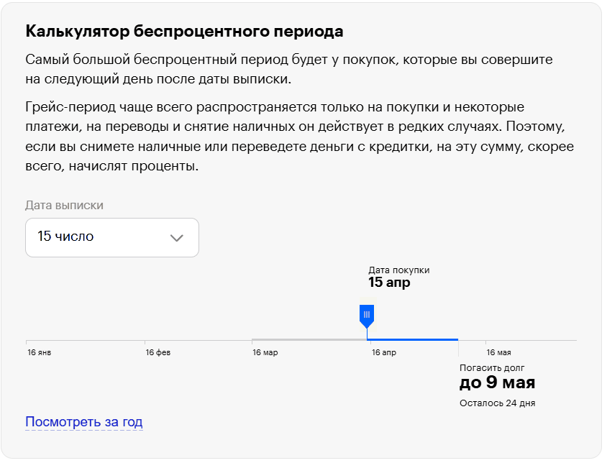Click the "до 9 мая" repayment deadline

pos(497,383)
